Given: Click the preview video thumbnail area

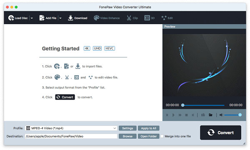Looking at the screenshot, I should click(204, 65).
